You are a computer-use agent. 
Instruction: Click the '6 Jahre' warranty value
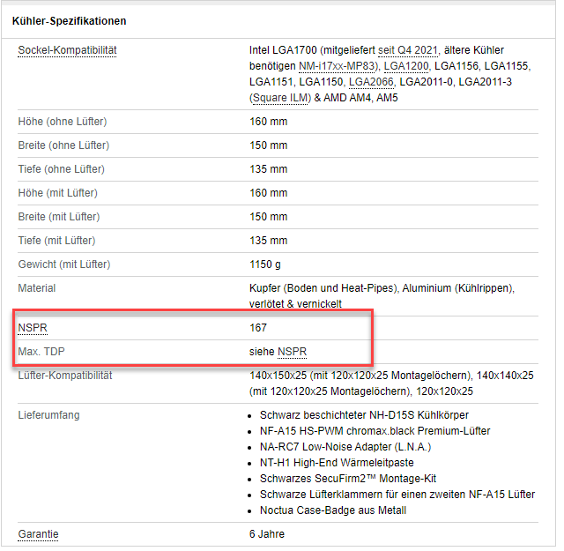click(x=267, y=534)
